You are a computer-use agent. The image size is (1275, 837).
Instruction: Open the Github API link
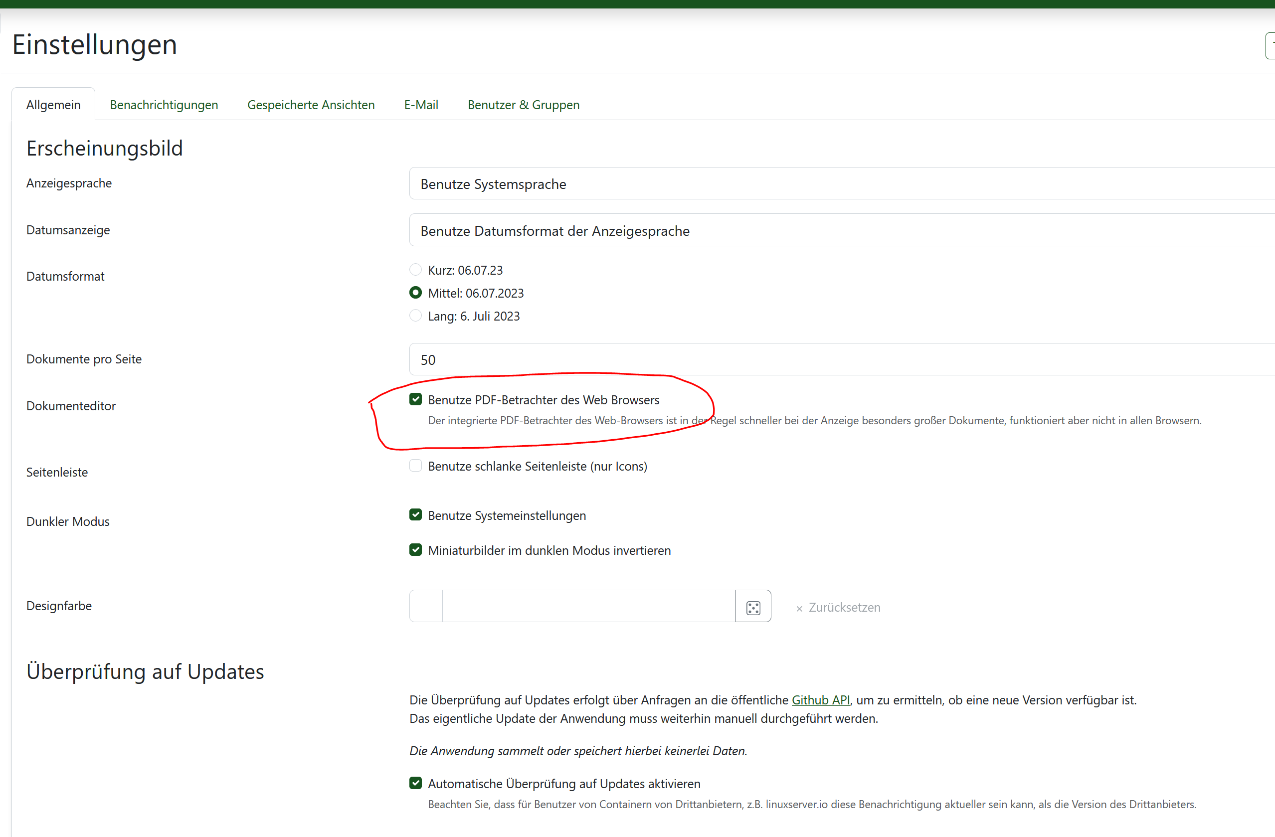[x=820, y=700]
